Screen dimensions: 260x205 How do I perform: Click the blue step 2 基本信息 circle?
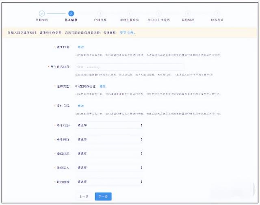coord(71,13)
